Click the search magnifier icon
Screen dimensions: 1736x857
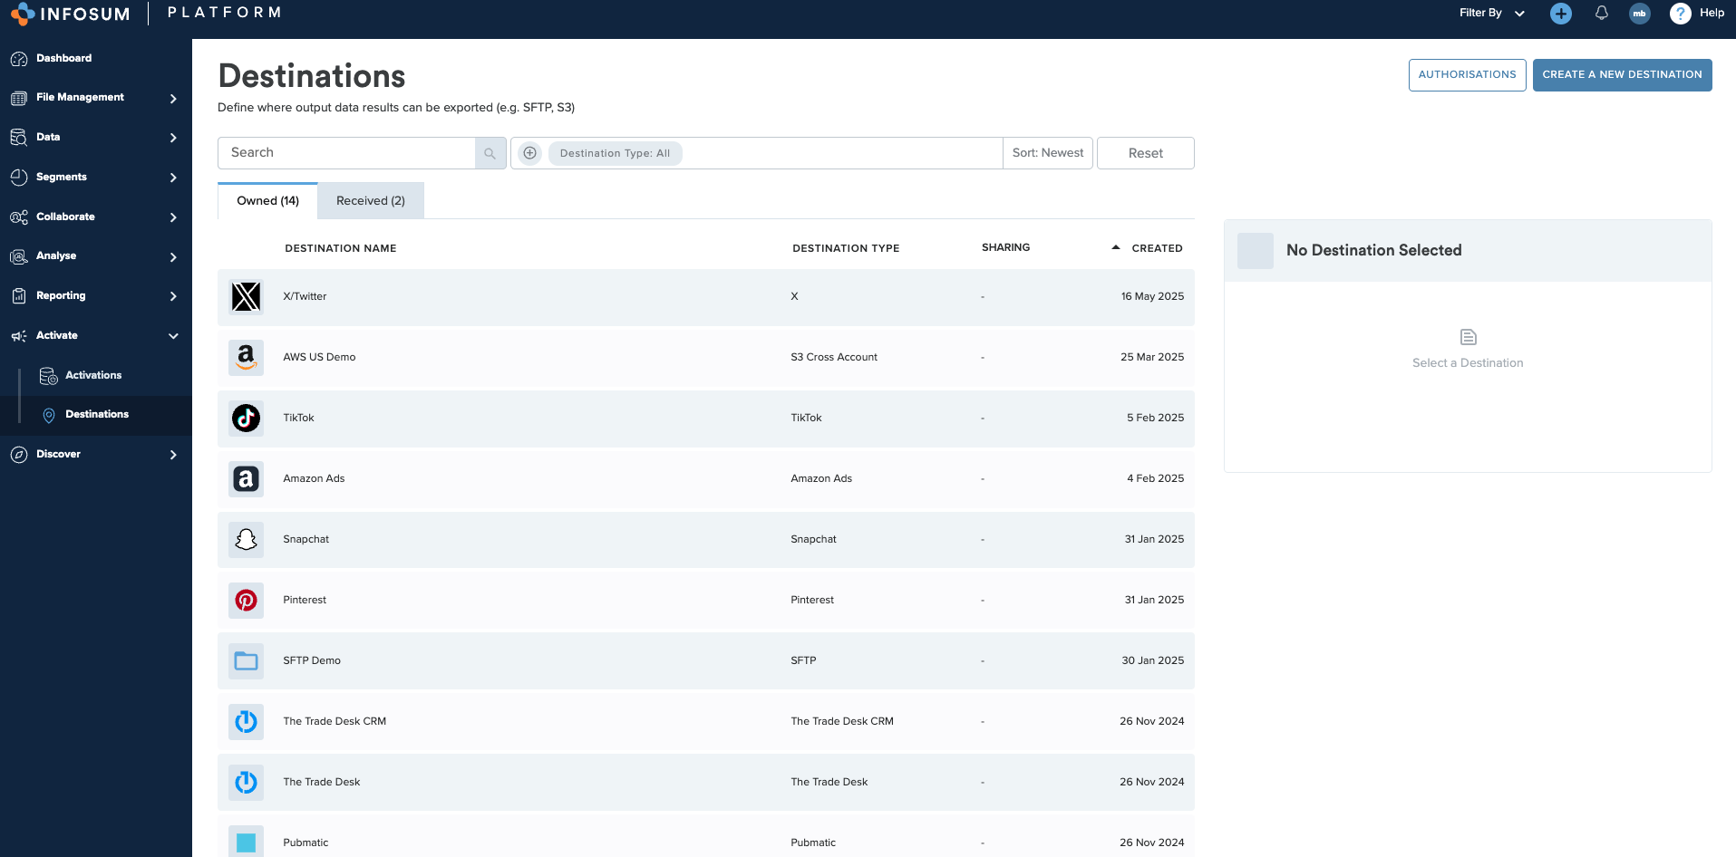coord(490,153)
